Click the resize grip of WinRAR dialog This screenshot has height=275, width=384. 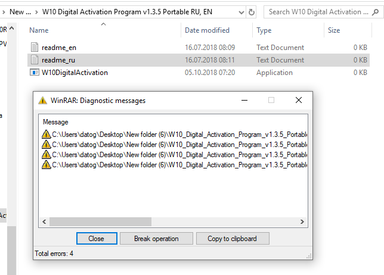309,256
